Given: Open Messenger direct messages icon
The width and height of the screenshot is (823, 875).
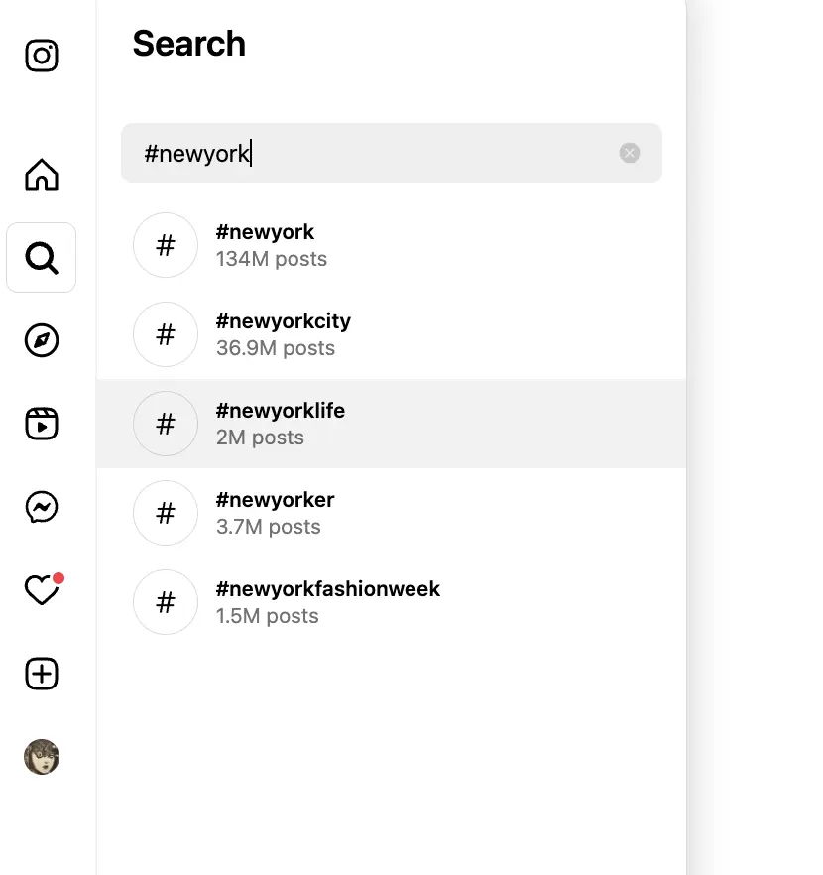Looking at the screenshot, I should 42,508.
